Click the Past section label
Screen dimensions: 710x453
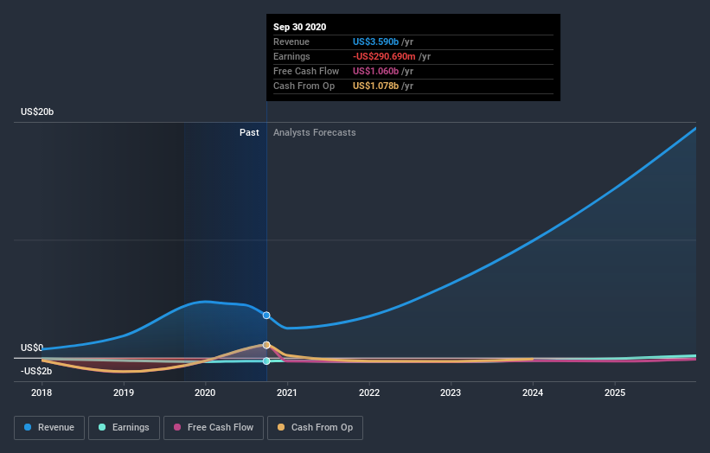[x=249, y=132]
